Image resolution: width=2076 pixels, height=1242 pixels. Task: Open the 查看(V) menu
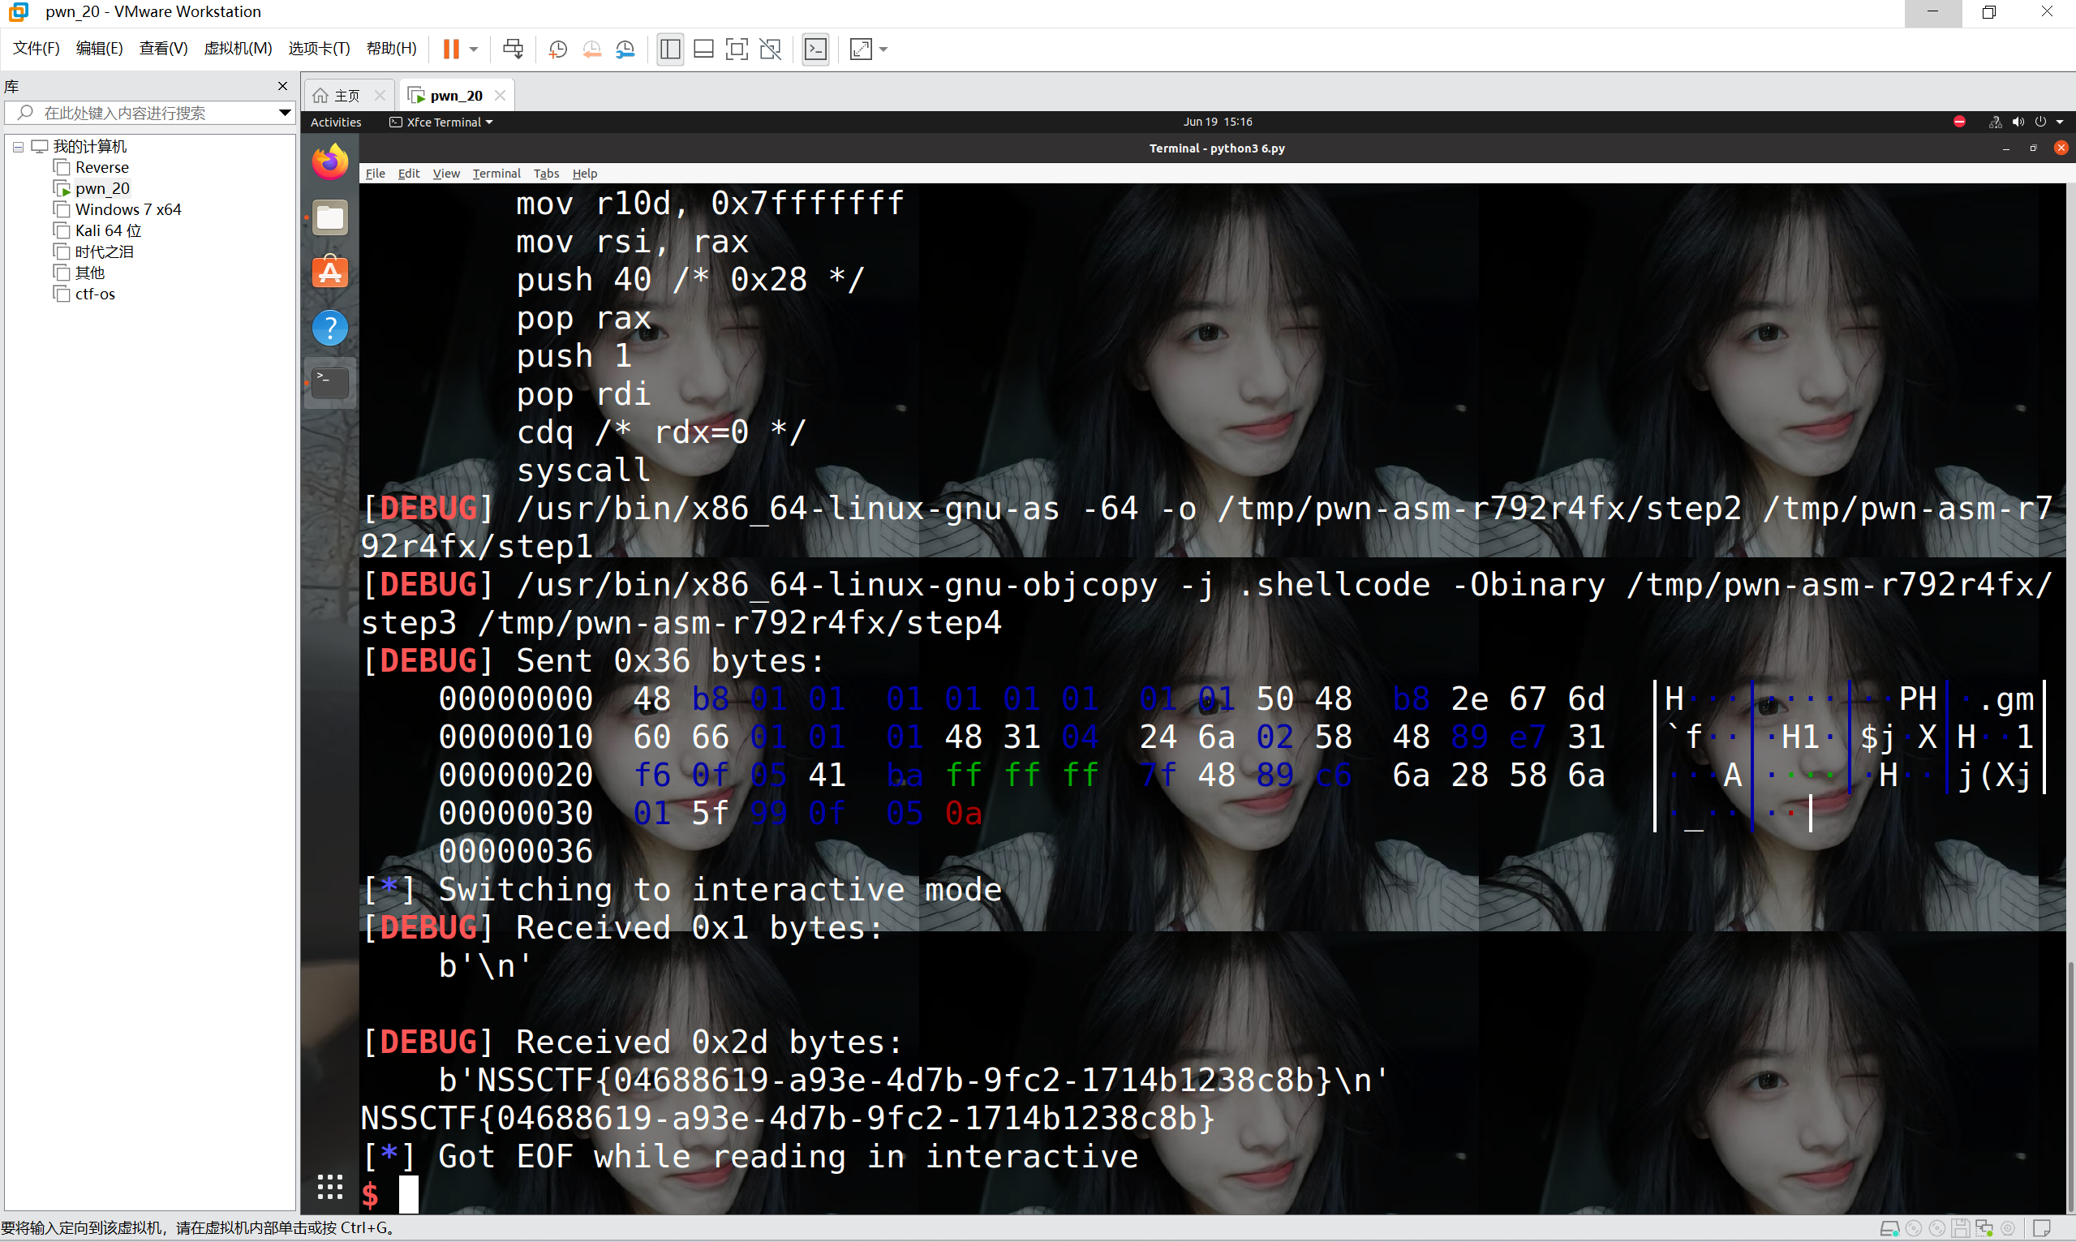[x=163, y=49]
